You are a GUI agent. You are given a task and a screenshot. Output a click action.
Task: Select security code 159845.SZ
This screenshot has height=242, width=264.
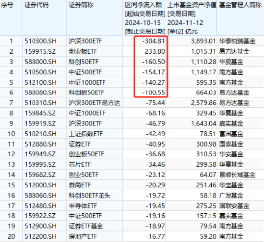pyautogui.click(x=40, y=113)
